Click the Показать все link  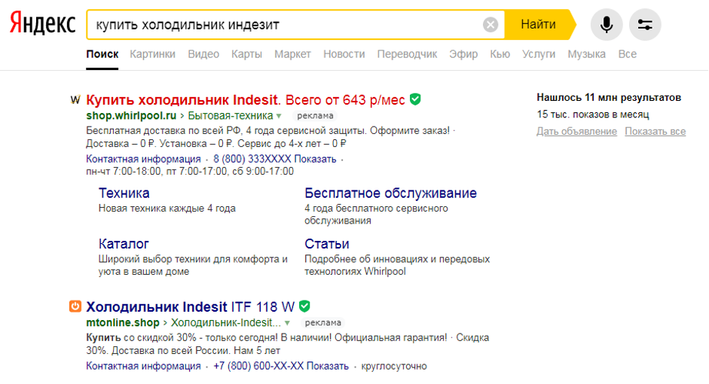tap(656, 132)
